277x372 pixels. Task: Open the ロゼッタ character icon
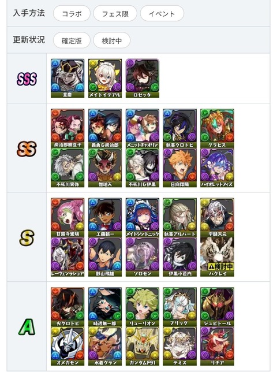pyautogui.click(x=142, y=79)
